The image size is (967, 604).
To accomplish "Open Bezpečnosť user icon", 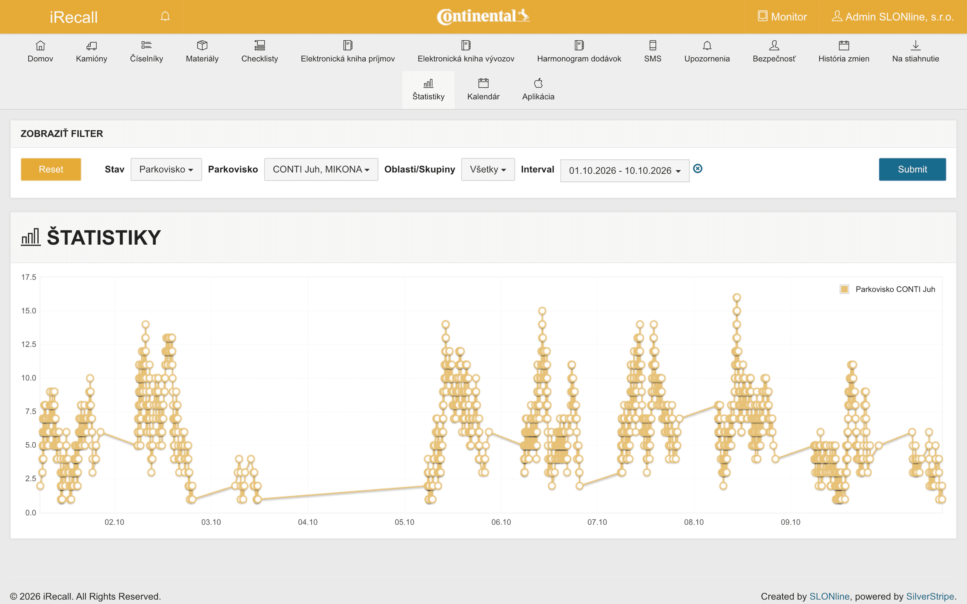I will pyautogui.click(x=774, y=45).
